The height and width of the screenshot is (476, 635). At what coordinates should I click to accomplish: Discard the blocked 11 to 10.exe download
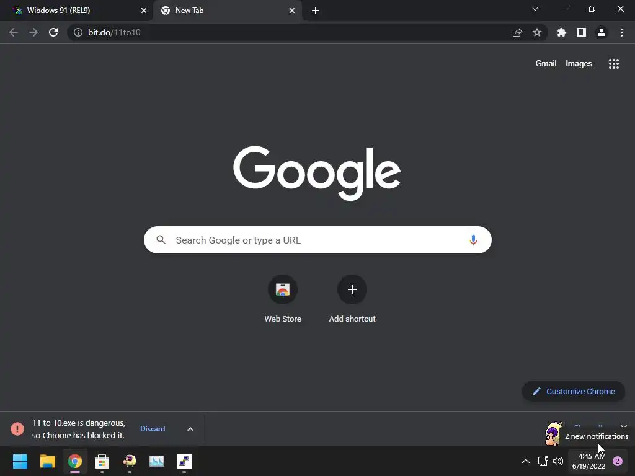153,429
